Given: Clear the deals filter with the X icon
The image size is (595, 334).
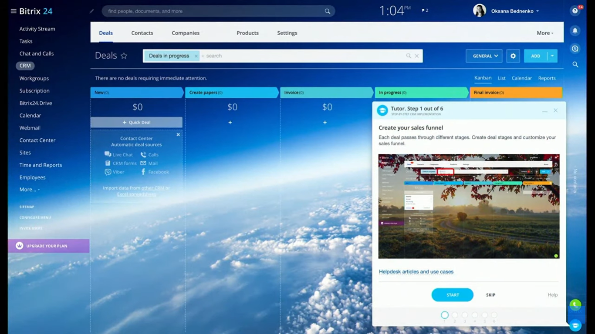Looking at the screenshot, I should [417, 56].
